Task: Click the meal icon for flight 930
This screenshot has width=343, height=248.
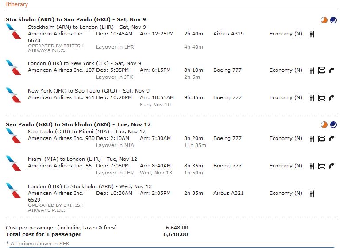Action: (x=312, y=139)
